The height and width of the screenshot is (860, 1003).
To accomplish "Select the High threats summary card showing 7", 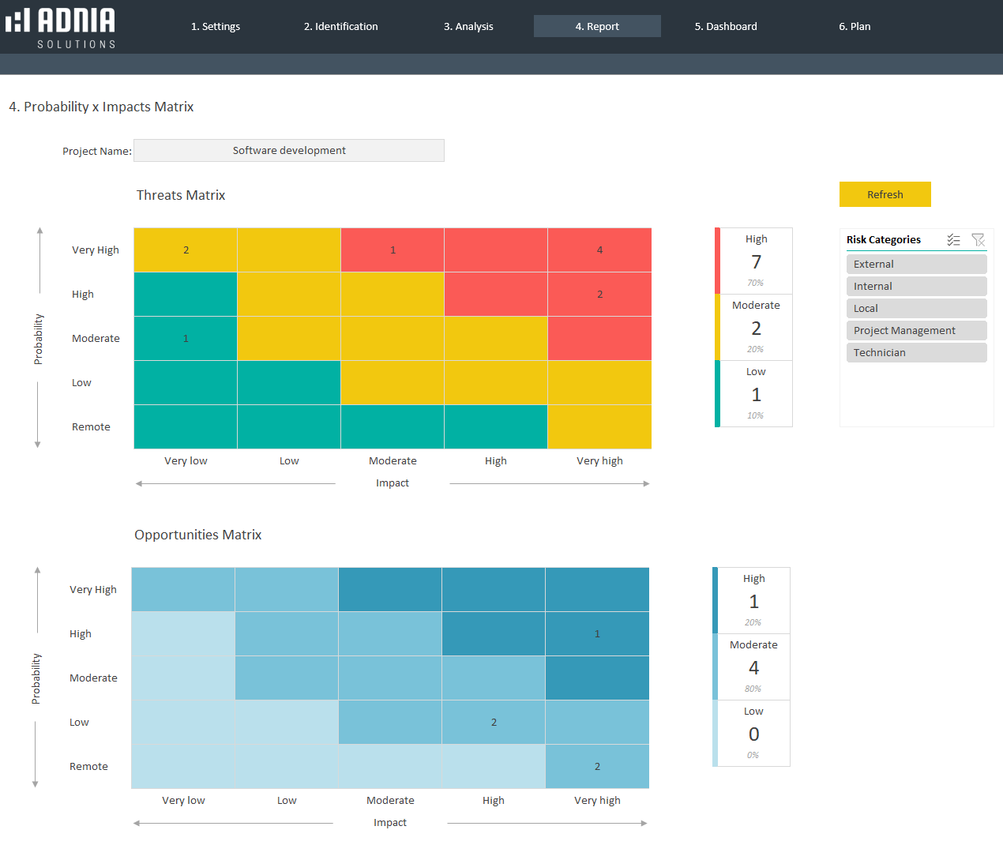I will [756, 261].
